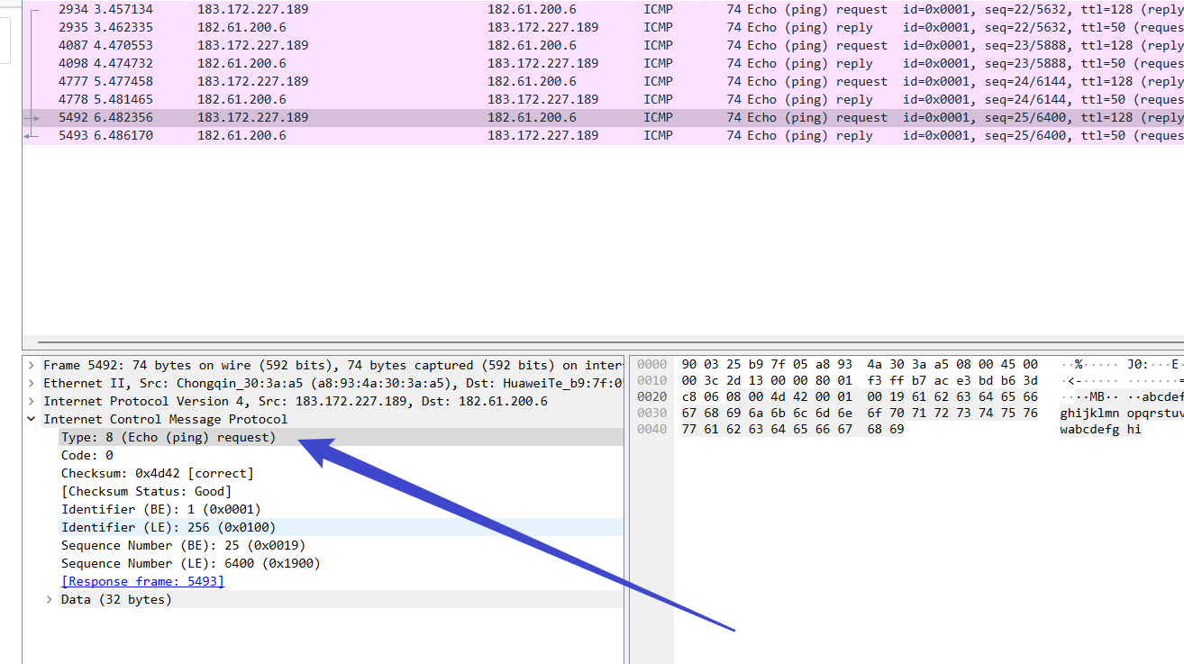The width and height of the screenshot is (1184, 664).
Task: Click ASCII text 'ghijklmn opqrstuv' in bytes pane
Action: [x=1122, y=413]
